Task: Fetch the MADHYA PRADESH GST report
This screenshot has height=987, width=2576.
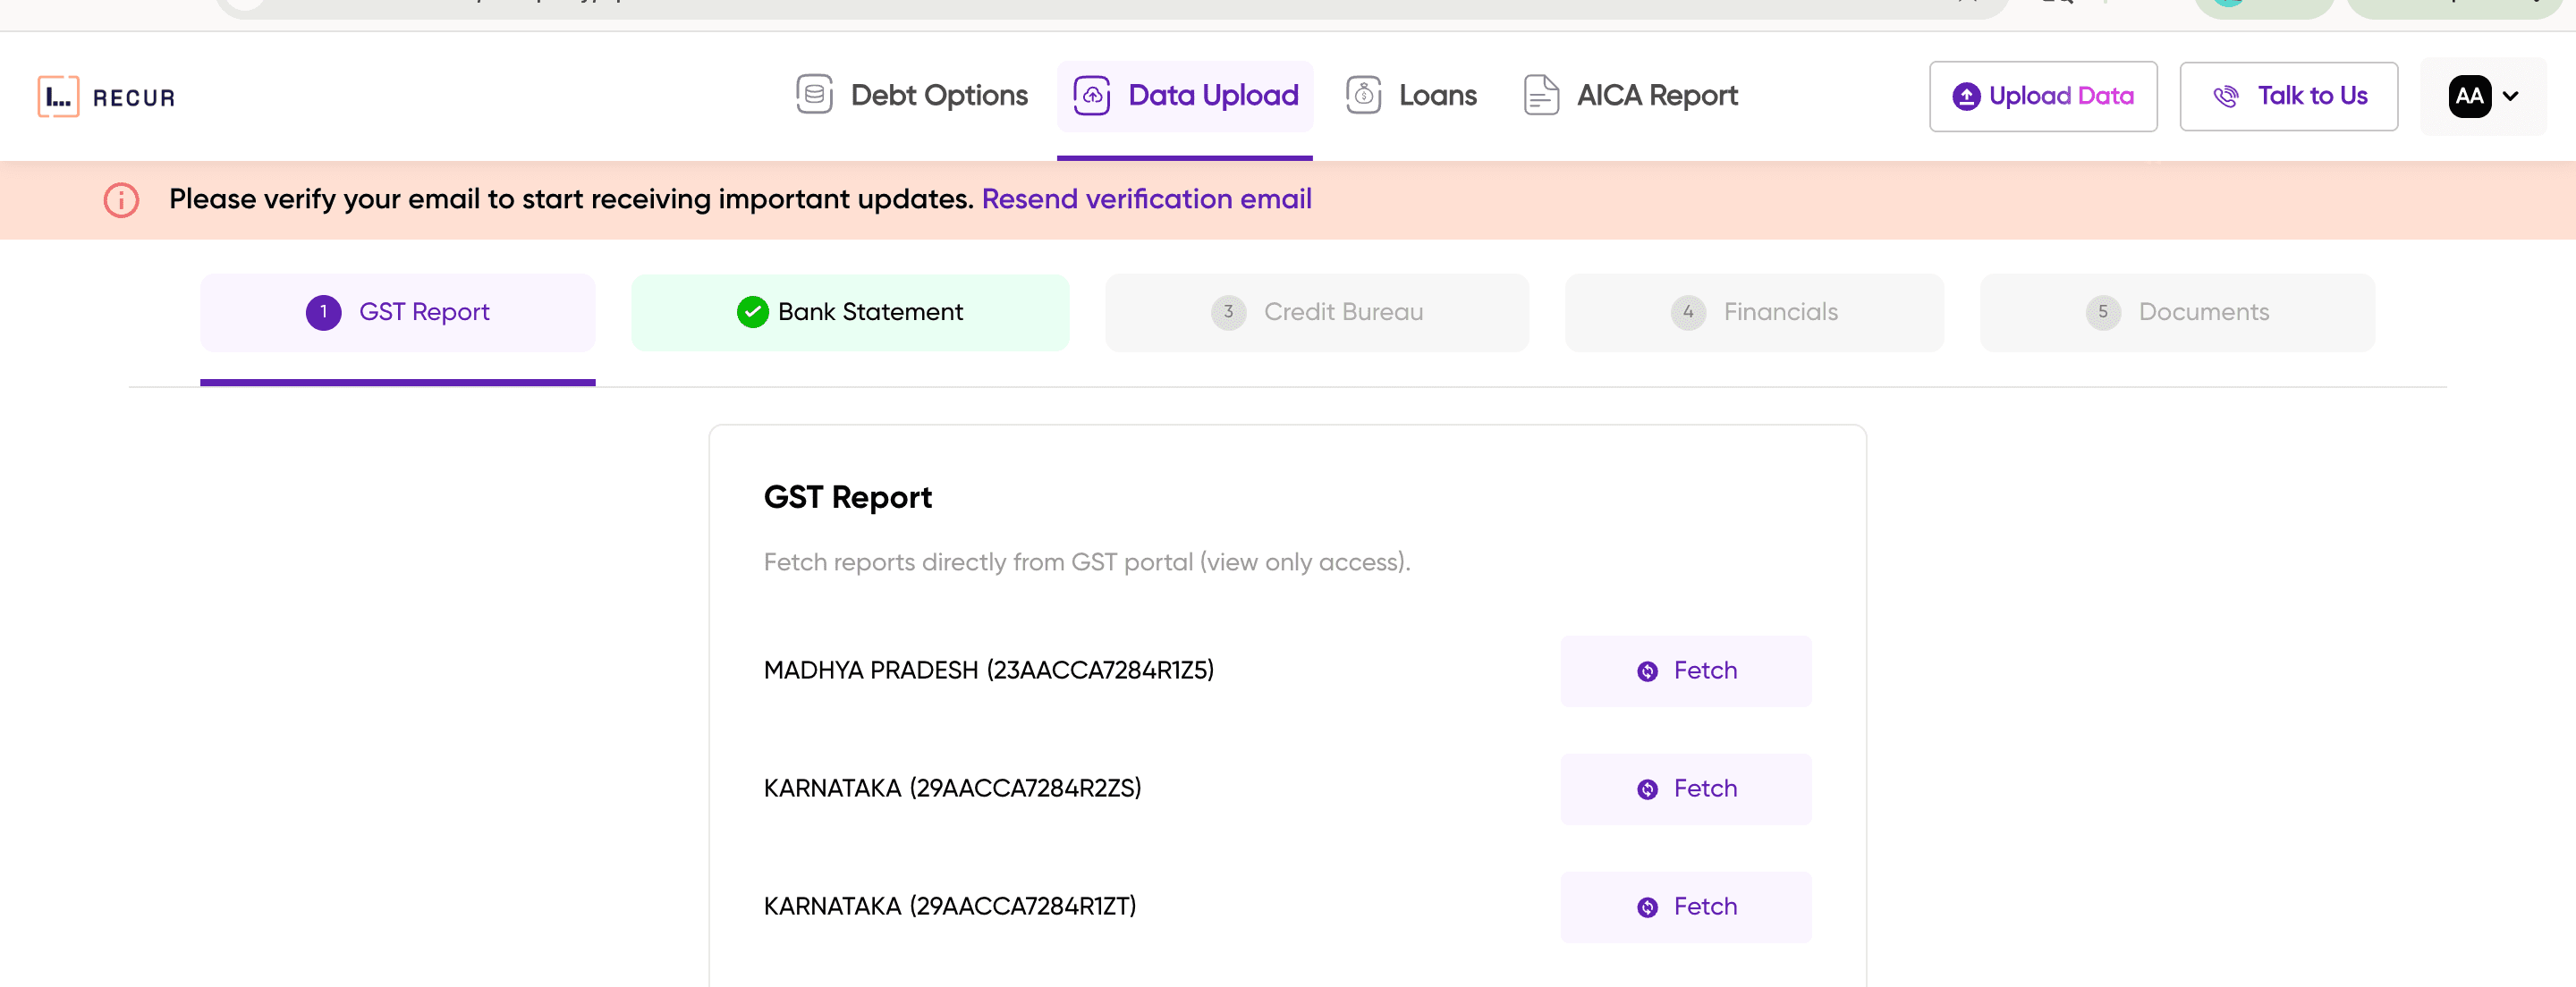Action: (1685, 671)
